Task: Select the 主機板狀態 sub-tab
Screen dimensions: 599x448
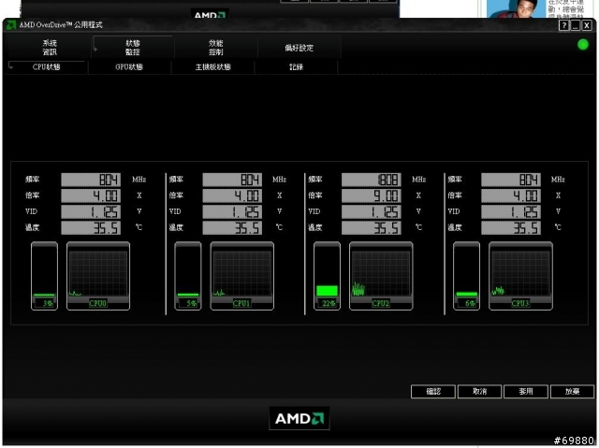Action: [x=212, y=66]
